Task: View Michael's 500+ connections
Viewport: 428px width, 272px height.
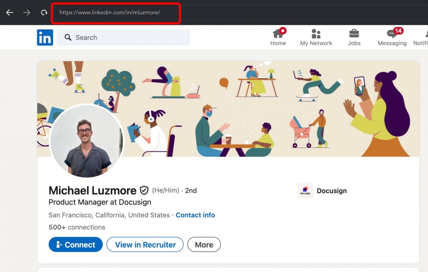Action: 77,227
